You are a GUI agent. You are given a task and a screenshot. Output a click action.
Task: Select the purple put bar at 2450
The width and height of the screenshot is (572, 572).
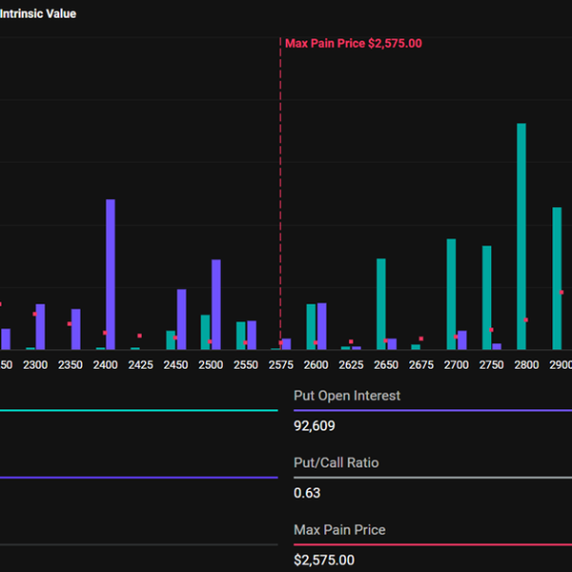coord(181,318)
